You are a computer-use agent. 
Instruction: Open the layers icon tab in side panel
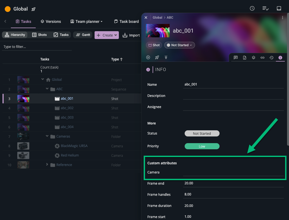click(x=254, y=58)
